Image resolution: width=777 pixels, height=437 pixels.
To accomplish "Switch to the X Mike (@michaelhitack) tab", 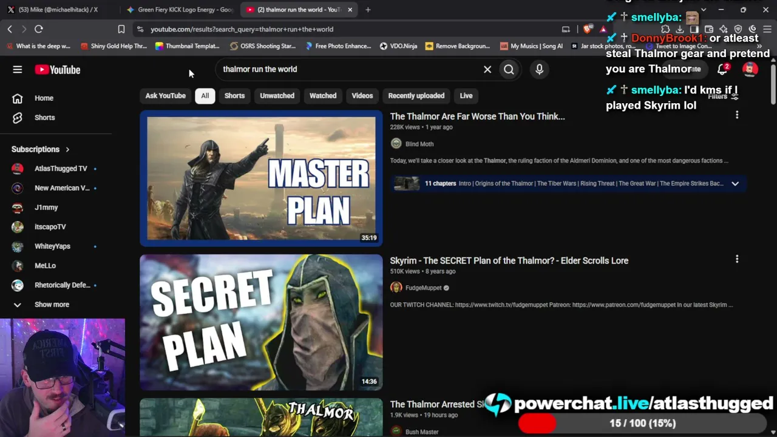I will pyautogui.click(x=58, y=10).
